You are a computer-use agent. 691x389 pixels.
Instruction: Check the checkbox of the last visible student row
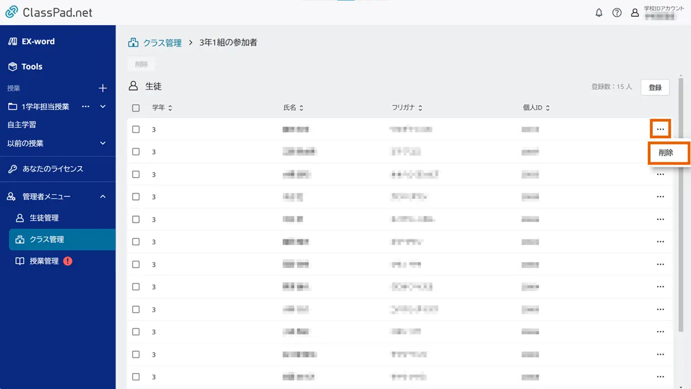pos(136,377)
